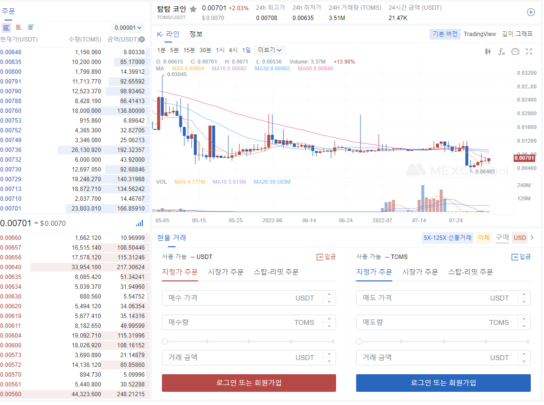Image resolution: width=544 pixels, height=405 pixels.
Task: Select the 1일 interval
Action: tap(247, 50)
